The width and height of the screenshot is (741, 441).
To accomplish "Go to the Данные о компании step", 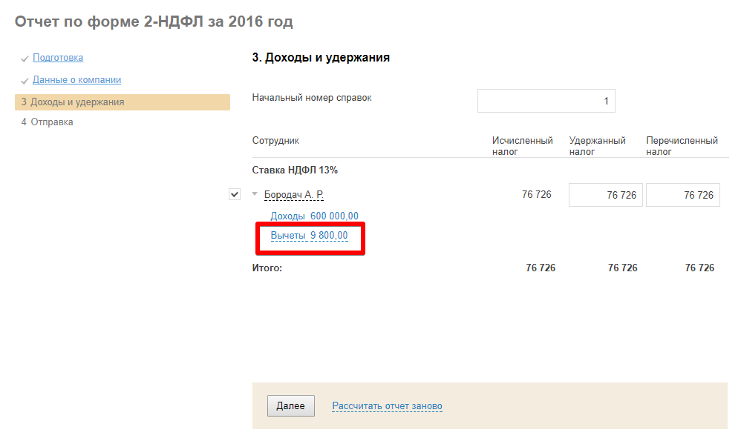I will pos(76,80).
